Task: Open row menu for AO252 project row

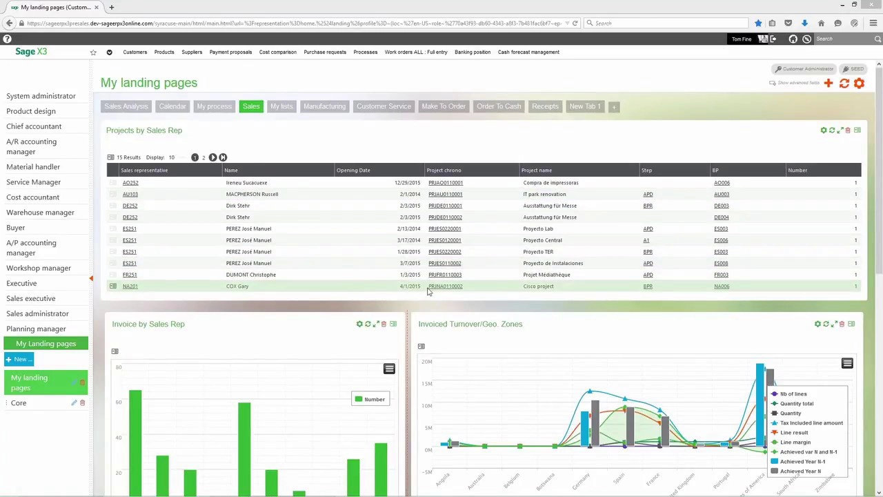Action: coord(113,183)
